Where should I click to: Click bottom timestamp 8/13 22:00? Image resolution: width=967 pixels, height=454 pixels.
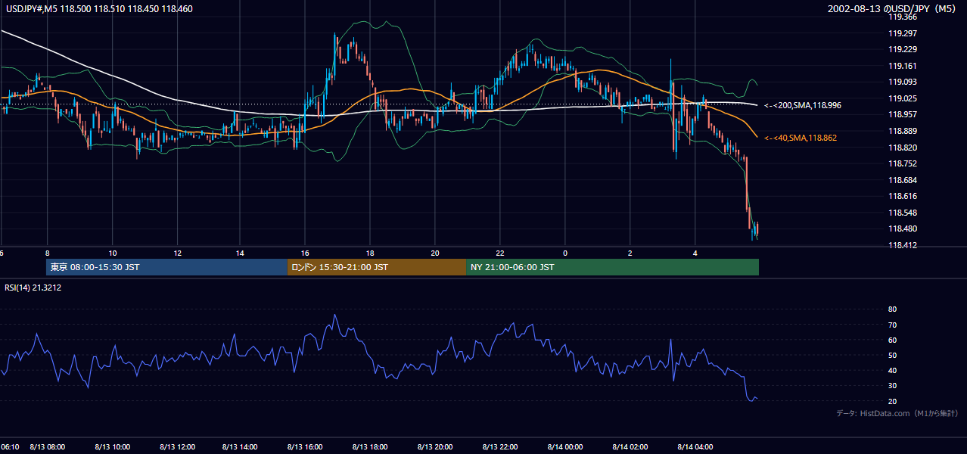(500, 446)
